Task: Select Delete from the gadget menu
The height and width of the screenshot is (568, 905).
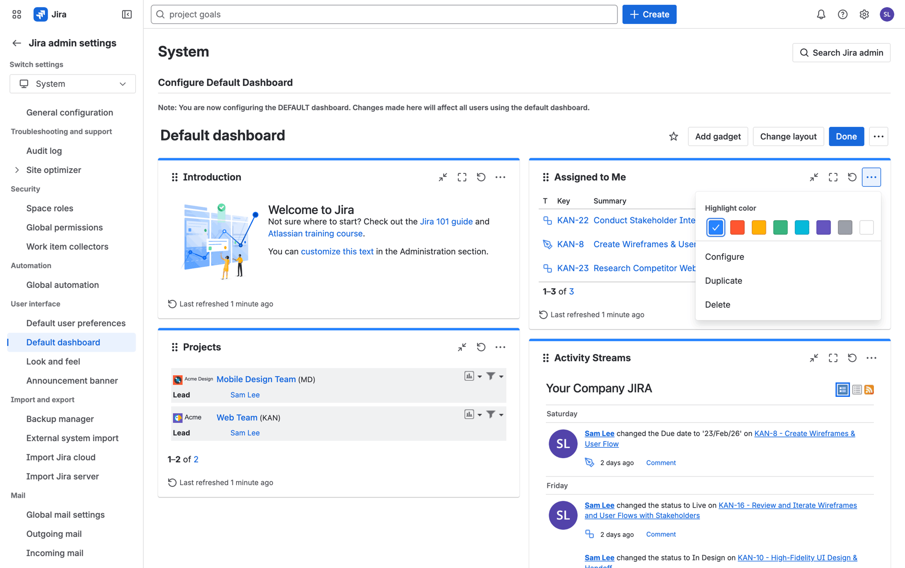Action: (x=788, y=305)
